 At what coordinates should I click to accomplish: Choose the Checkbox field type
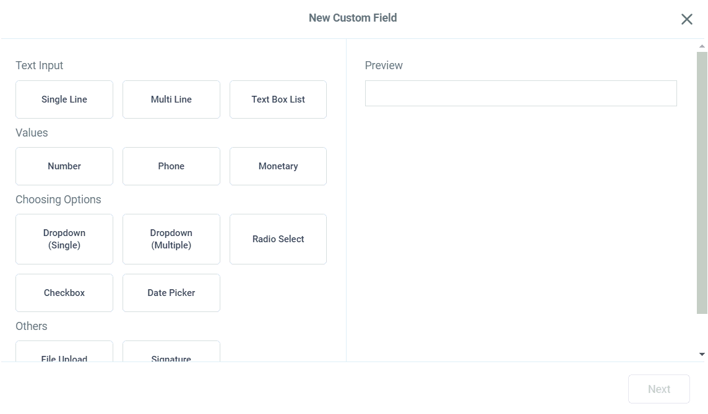64,292
